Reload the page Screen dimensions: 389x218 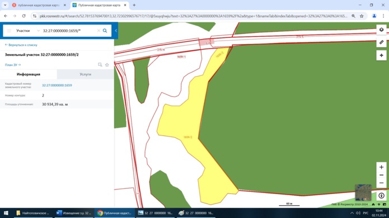[24, 16]
